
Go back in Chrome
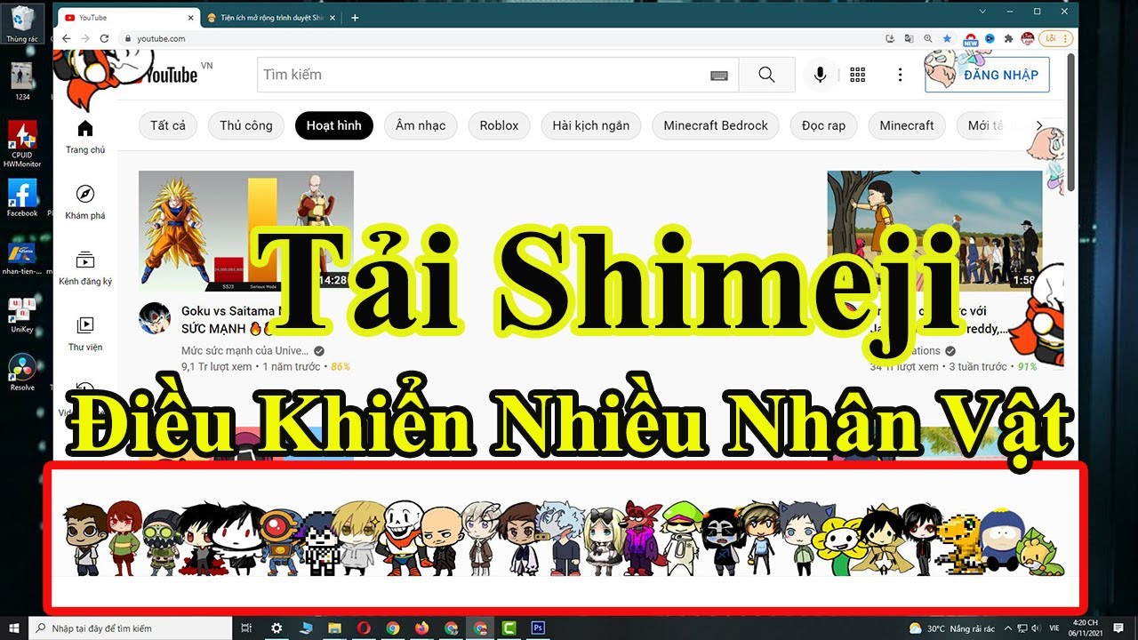pyautogui.click(x=67, y=38)
